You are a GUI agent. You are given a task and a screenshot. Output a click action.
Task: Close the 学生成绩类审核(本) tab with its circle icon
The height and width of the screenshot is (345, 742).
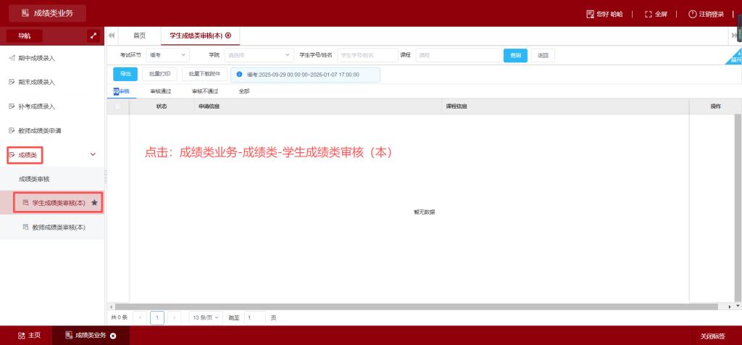click(x=228, y=36)
